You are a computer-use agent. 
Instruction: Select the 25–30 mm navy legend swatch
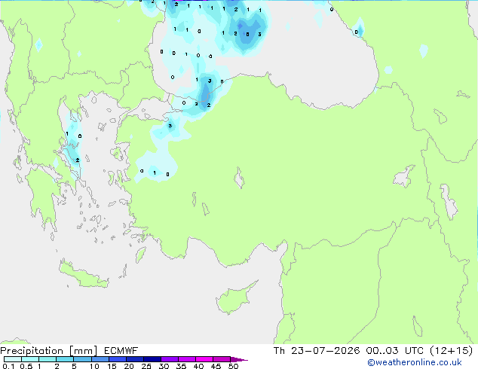click(x=152, y=359)
